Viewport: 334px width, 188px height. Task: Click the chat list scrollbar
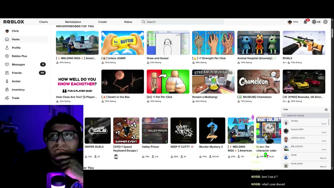click(x=329, y=122)
